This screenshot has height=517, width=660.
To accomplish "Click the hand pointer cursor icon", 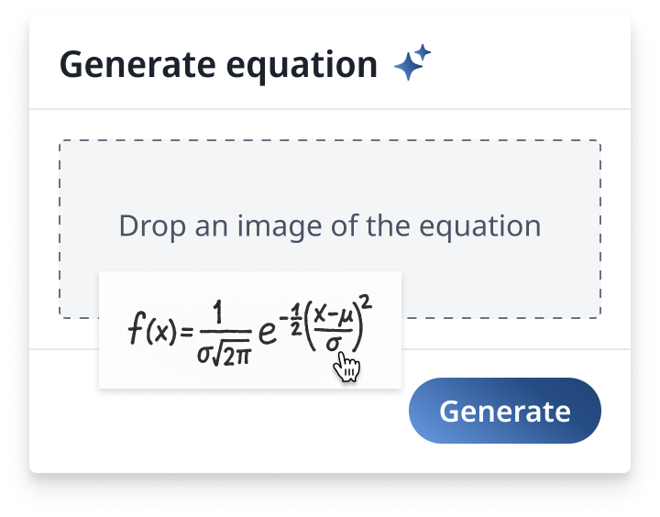I will (x=346, y=368).
